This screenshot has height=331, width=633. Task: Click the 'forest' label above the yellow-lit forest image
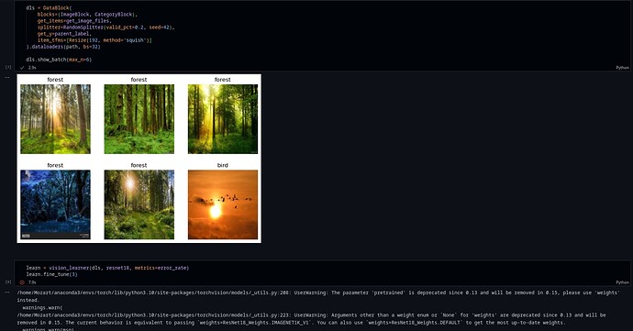(x=222, y=80)
